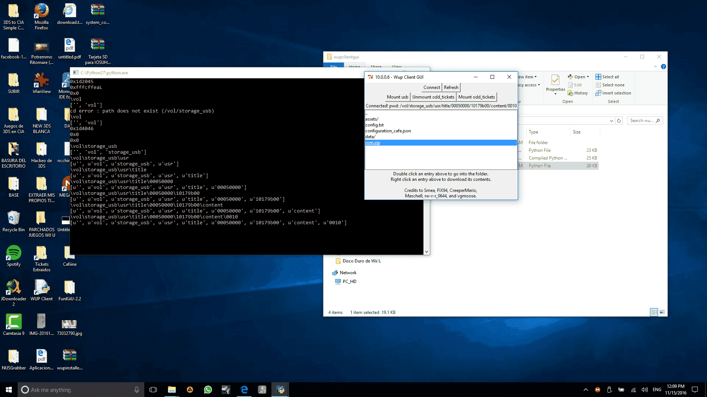The height and width of the screenshot is (397, 707).
Task: Click the Search wupclientgui input field
Action: (x=644, y=121)
